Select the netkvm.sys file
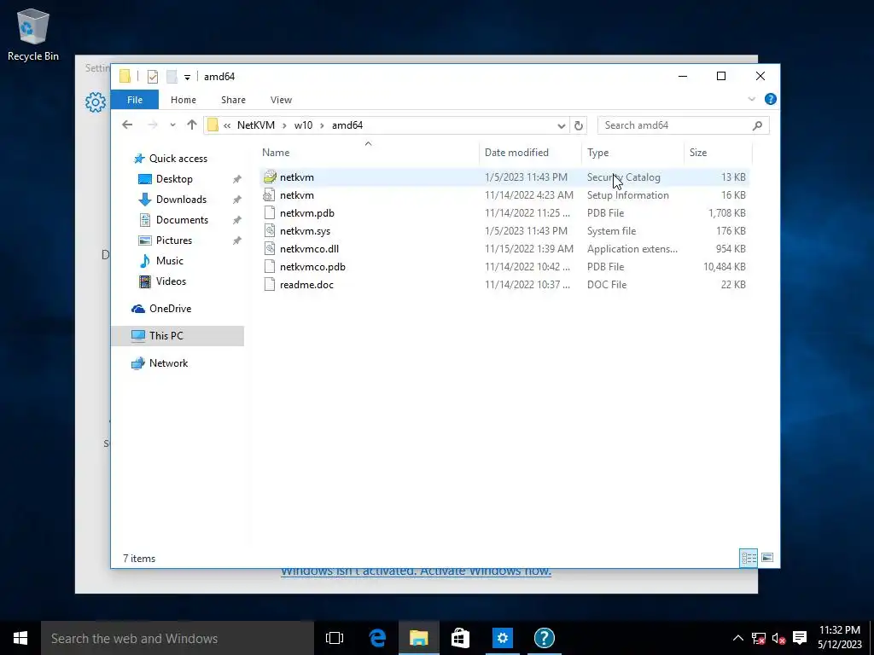Screen dimensions: 874x655 (x=504, y=230)
